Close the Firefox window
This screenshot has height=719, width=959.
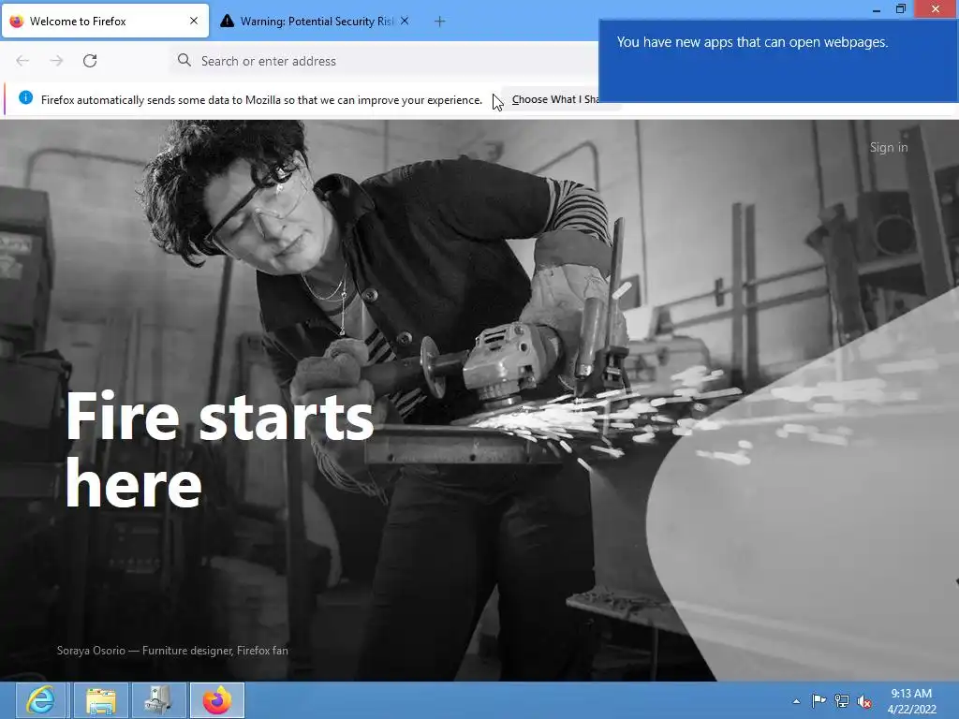(x=936, y=8)
